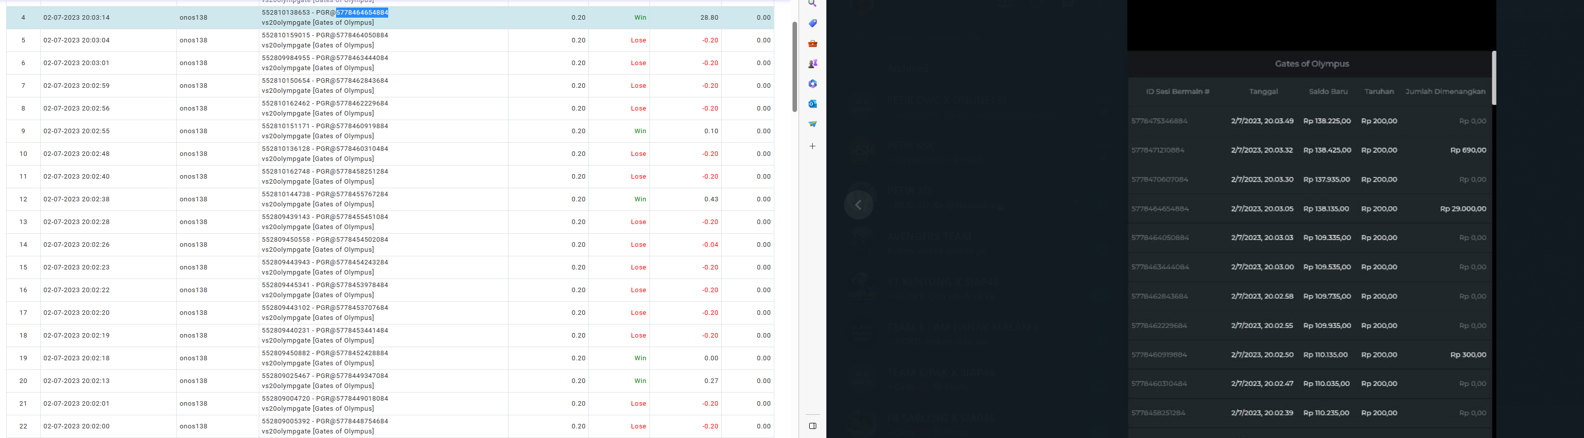Click session ID 5778460919884 in history panel
The height and width of the screenshot is (438, 1584).
(x=1159, y=354)
